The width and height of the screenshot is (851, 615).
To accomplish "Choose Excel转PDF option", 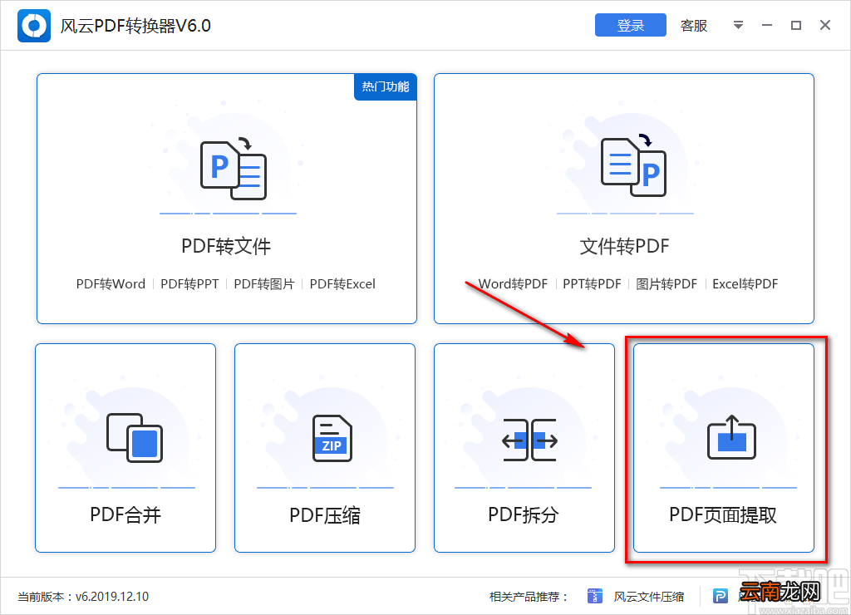I will pyautogui.click(x=745, y=284).
